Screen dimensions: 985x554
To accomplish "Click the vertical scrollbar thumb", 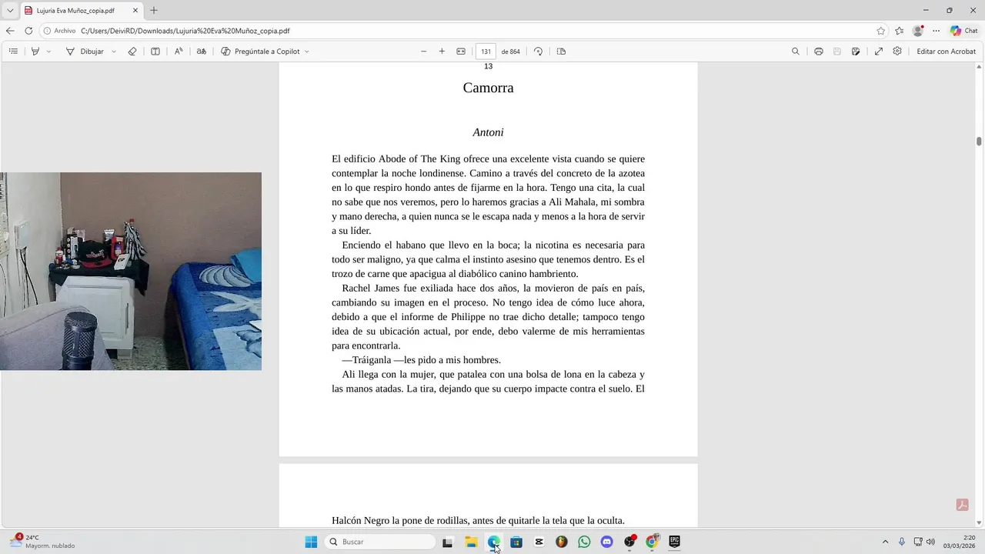I will pyautogui.click(x=979, y=142).
